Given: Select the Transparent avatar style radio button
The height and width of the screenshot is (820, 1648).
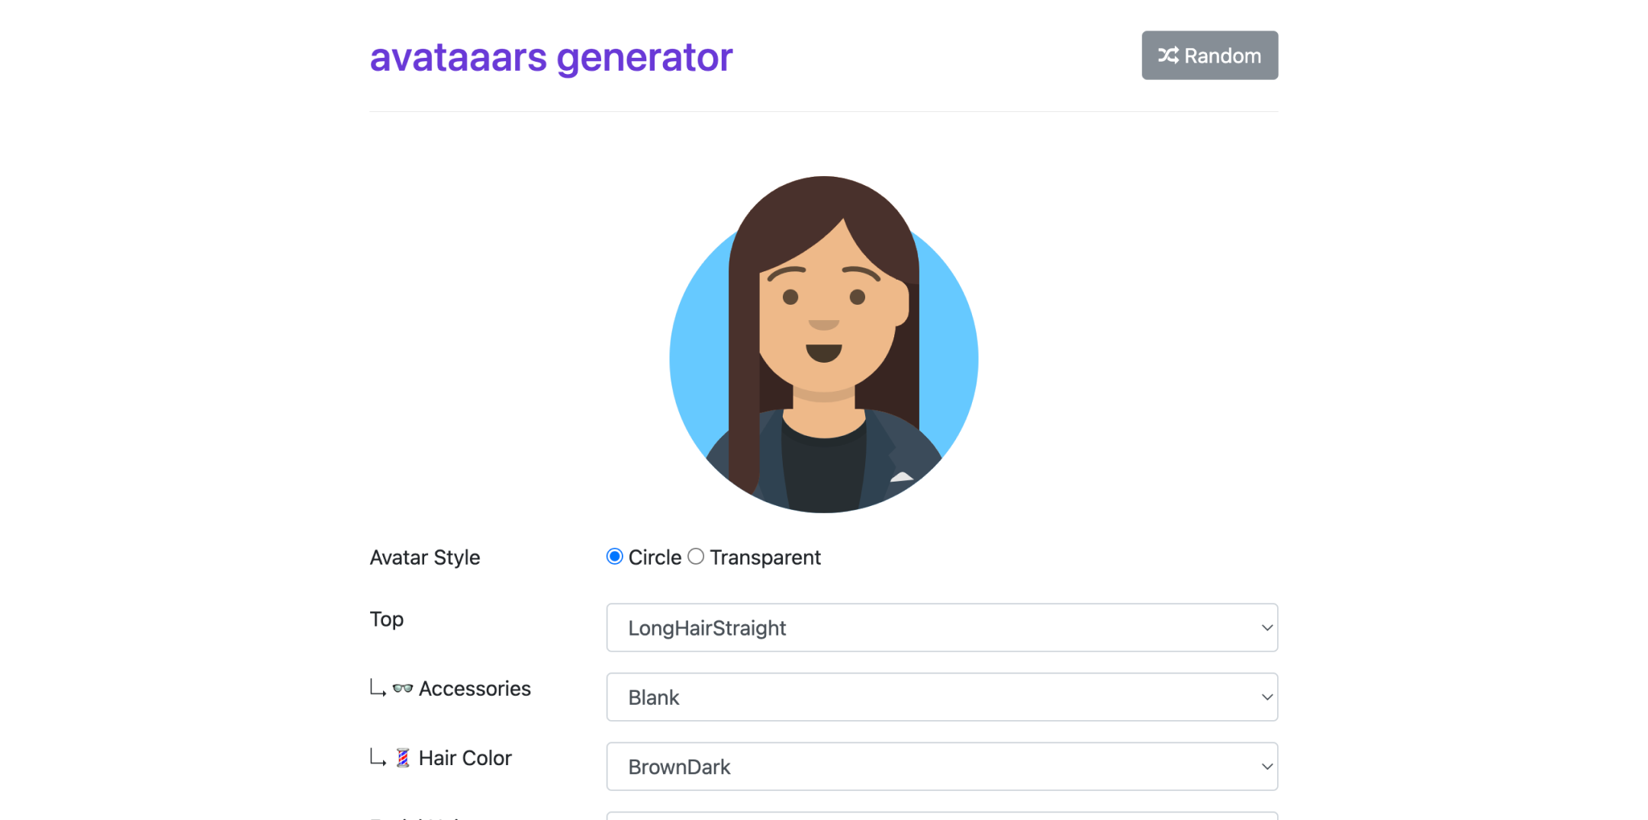Looking at the screenshot, I should pyautogui.click(x=696, y=557).
